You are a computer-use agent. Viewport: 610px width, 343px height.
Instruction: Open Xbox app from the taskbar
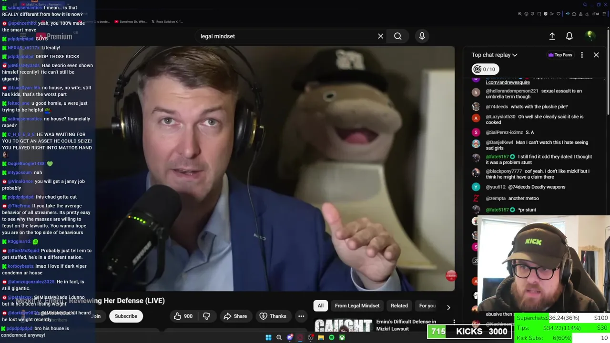point(342,338)
